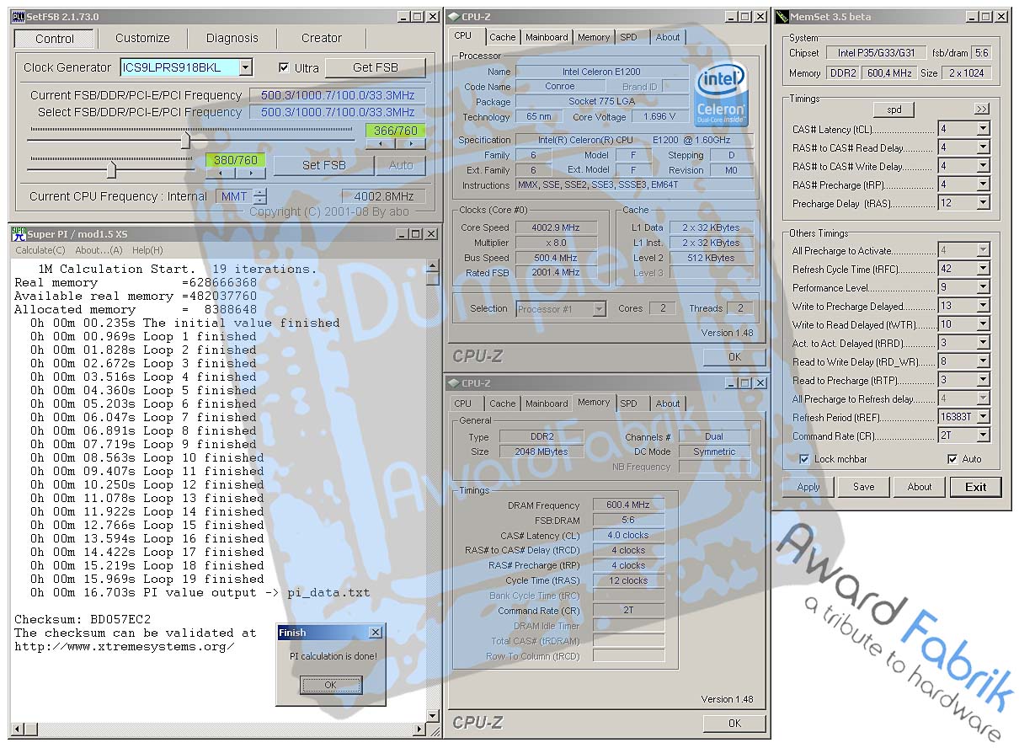Click the lower CPU-Z window title icon

[453, 383]
